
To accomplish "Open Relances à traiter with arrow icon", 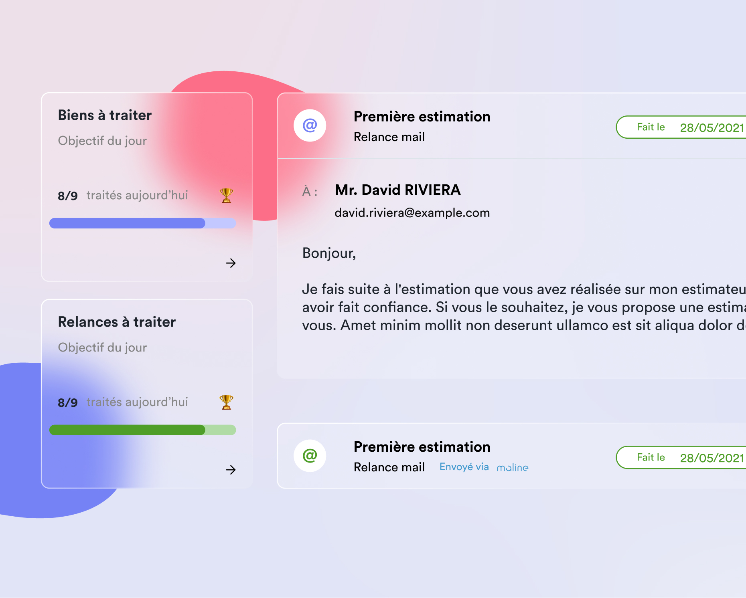I will tap(231, 470).
